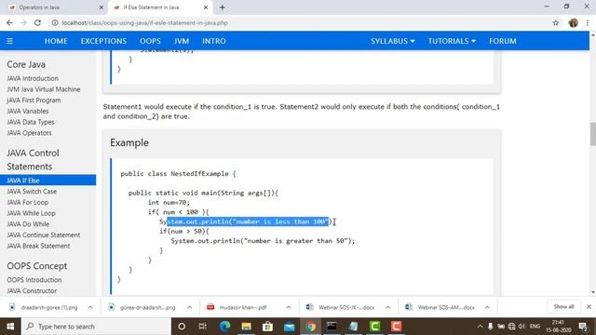The width and height of the screenshot is (596, 335).
Task: Go back with browser back arrow
Action: coord(9,22)
